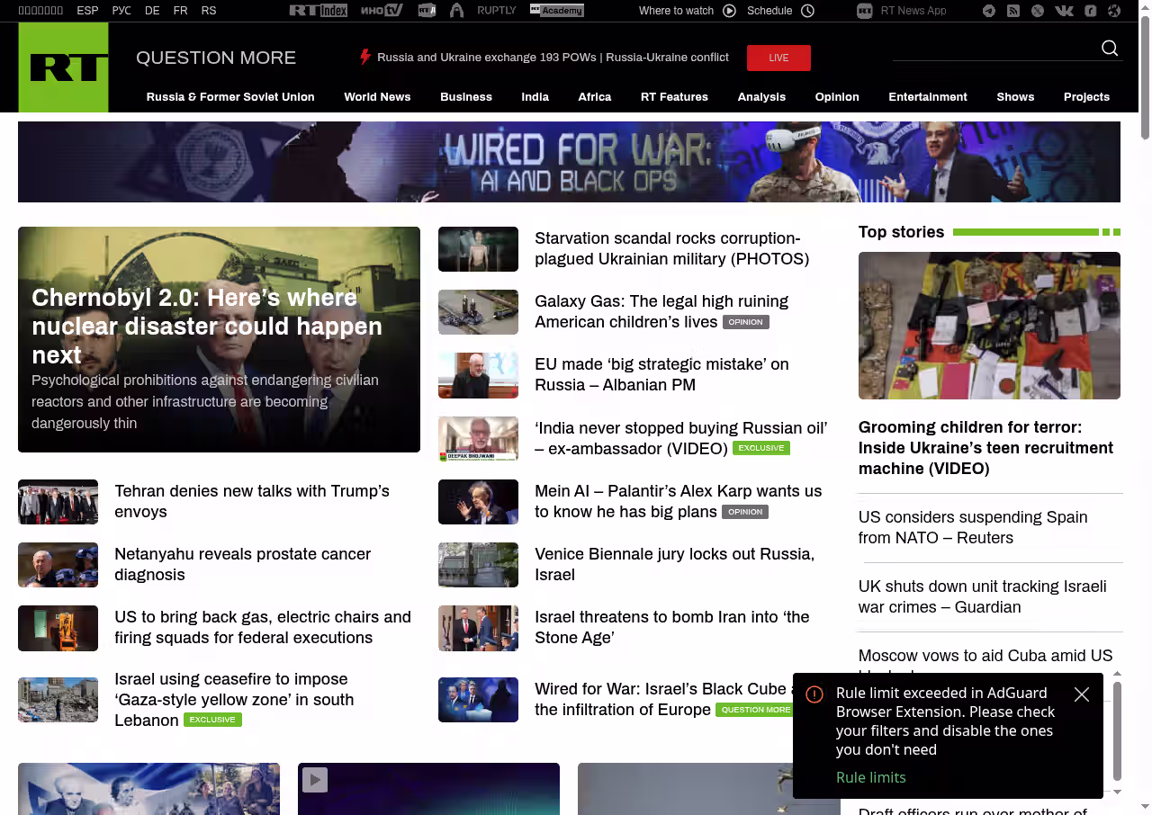Click the RSS feed icon
This screenshot has height=815, width=1152.
(x=1013, y=11)
